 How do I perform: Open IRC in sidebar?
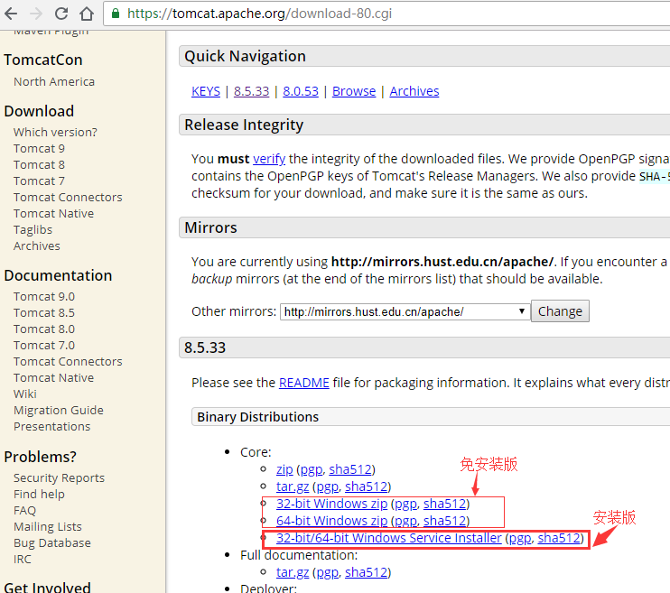(x=23, y=560)
